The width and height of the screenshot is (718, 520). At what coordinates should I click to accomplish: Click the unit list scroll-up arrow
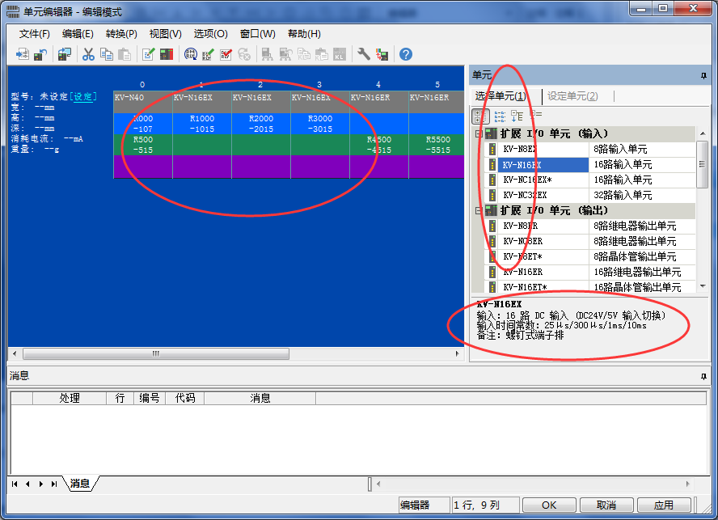[703, 133]
